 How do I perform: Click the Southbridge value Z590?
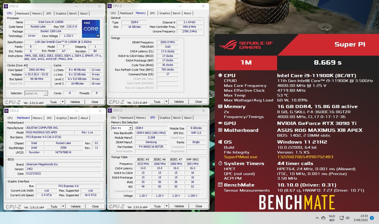pos(63,148)
